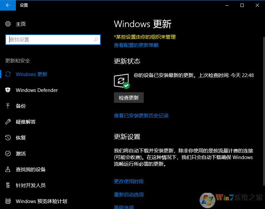Click the 疑难解答 troubleshooting wrench icon
The width and height of the screenshot is (265, 209).
8,122
